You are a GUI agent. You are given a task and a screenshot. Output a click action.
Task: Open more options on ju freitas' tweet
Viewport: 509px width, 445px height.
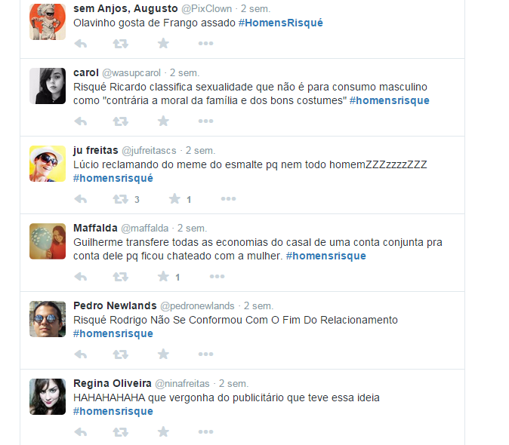[x=229, y=198]
